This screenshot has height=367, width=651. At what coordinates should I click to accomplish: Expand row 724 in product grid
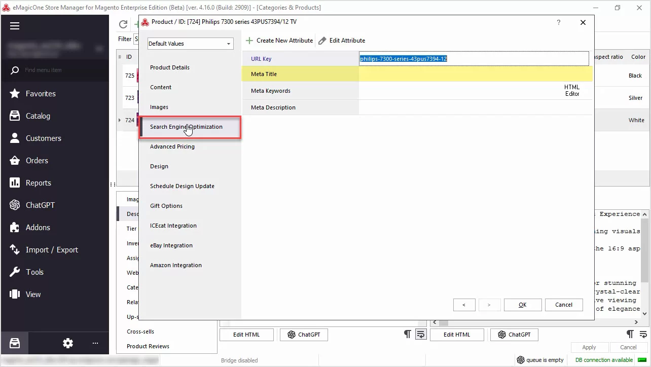pos(120,120)
